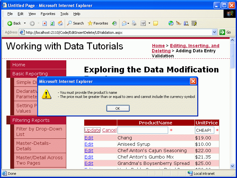Click the Back navigation button
This screenshot has width=237, height=178.
coord(14,23)
